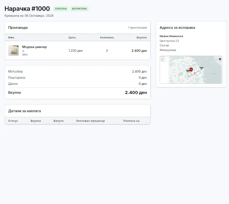The height and width of the screenshot is (204, 229).
Task: Click the Детали за наплата heading
Action: (24, 111)
